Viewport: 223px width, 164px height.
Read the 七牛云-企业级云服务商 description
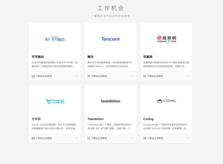click(54, 127)
